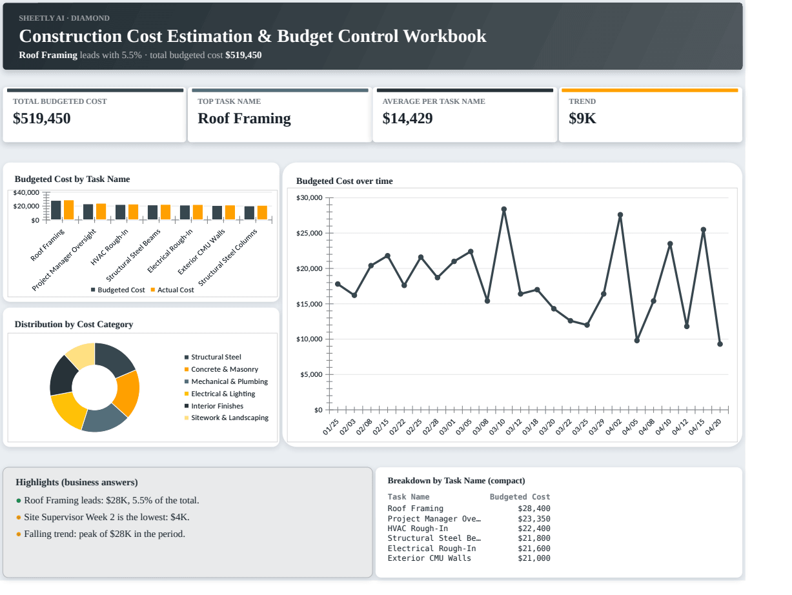
Task: Select the Average Per Task Name $14,429 card
Action: [463, 115]
